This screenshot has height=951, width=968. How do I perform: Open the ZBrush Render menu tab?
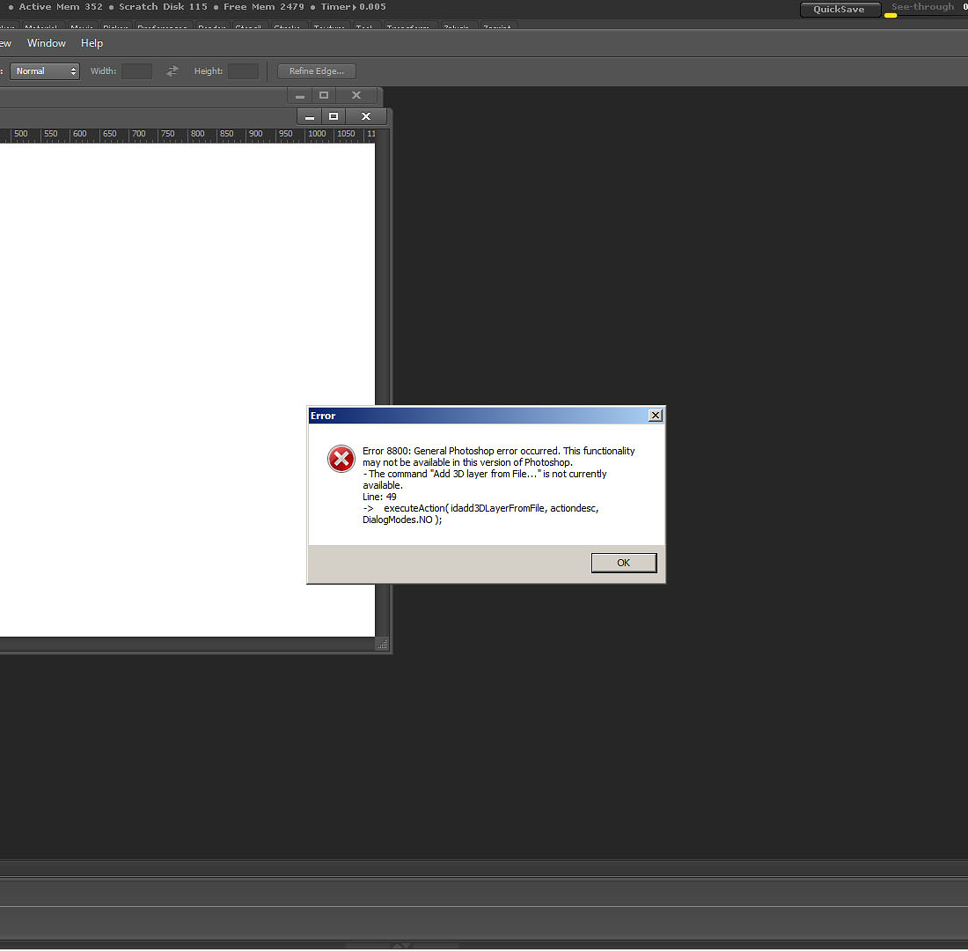(212, 26)
